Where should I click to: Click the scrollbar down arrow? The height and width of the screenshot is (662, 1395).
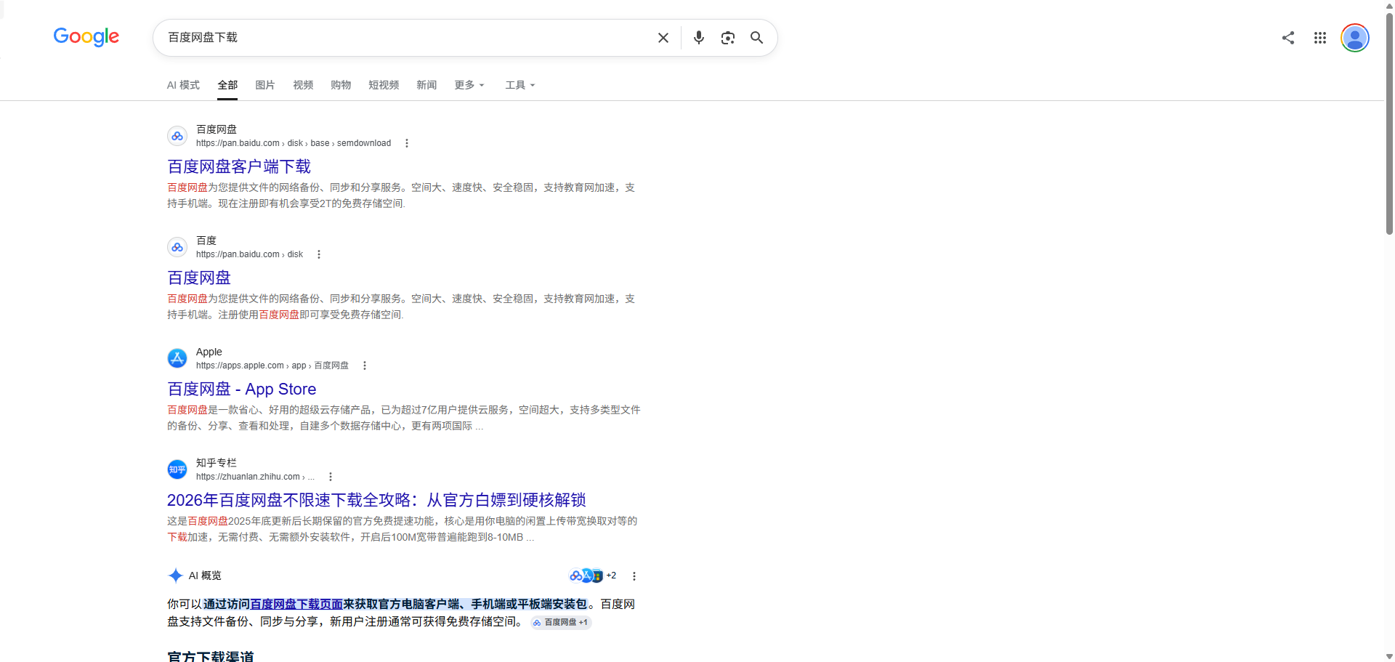pyautogui.click(x=1389, y=656)
